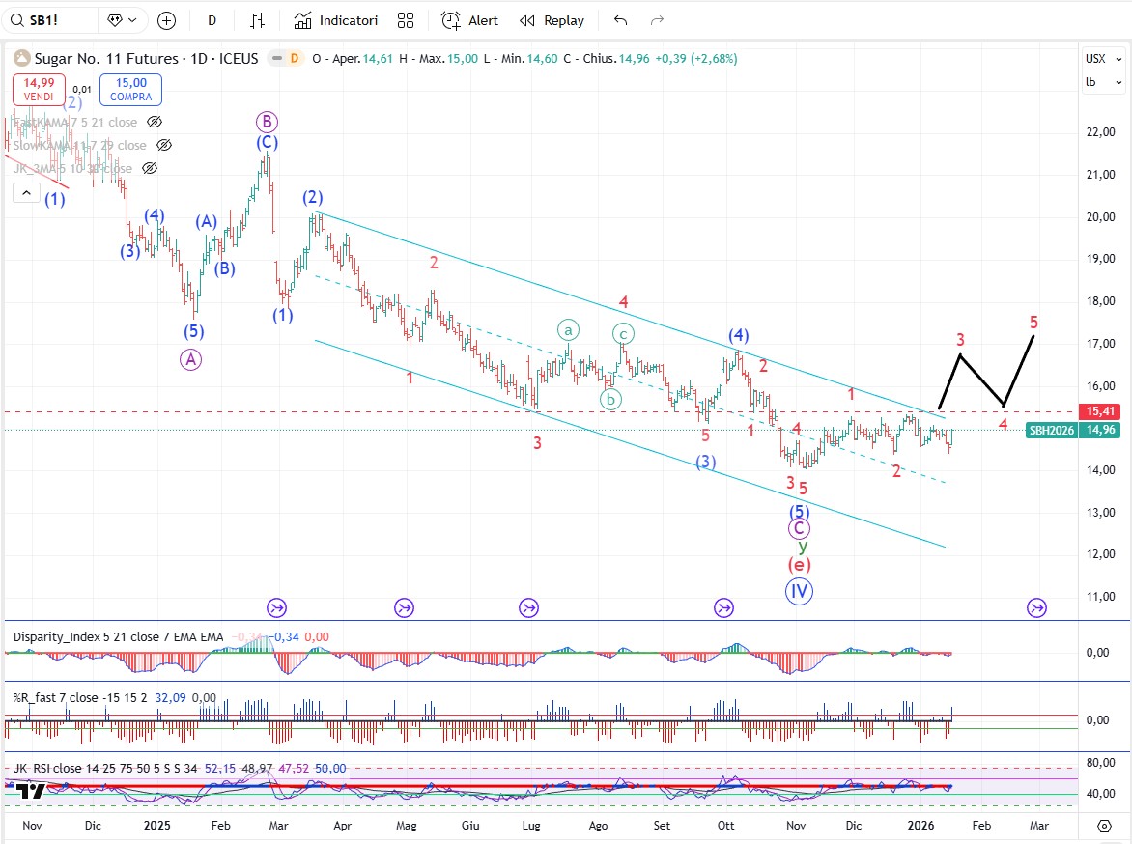The width and height of the screenshot is (1132, 844).
Task: Create a new Alert
Action: pos(469,20)
